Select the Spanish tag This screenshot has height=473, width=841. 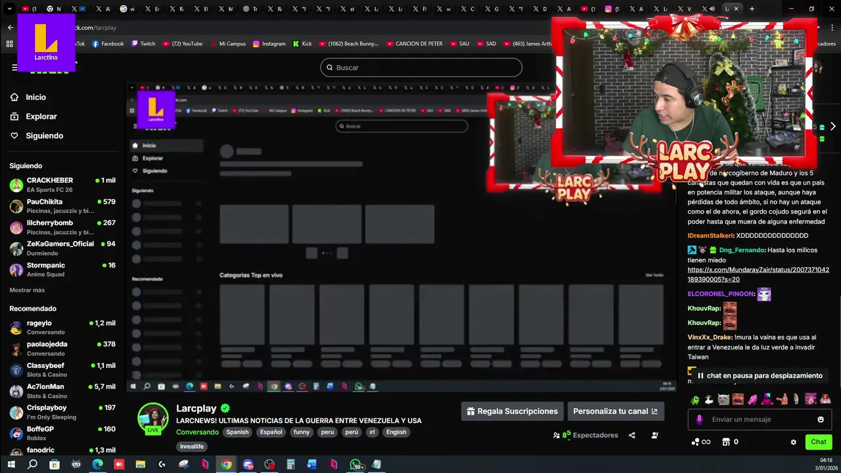point(237,432)
